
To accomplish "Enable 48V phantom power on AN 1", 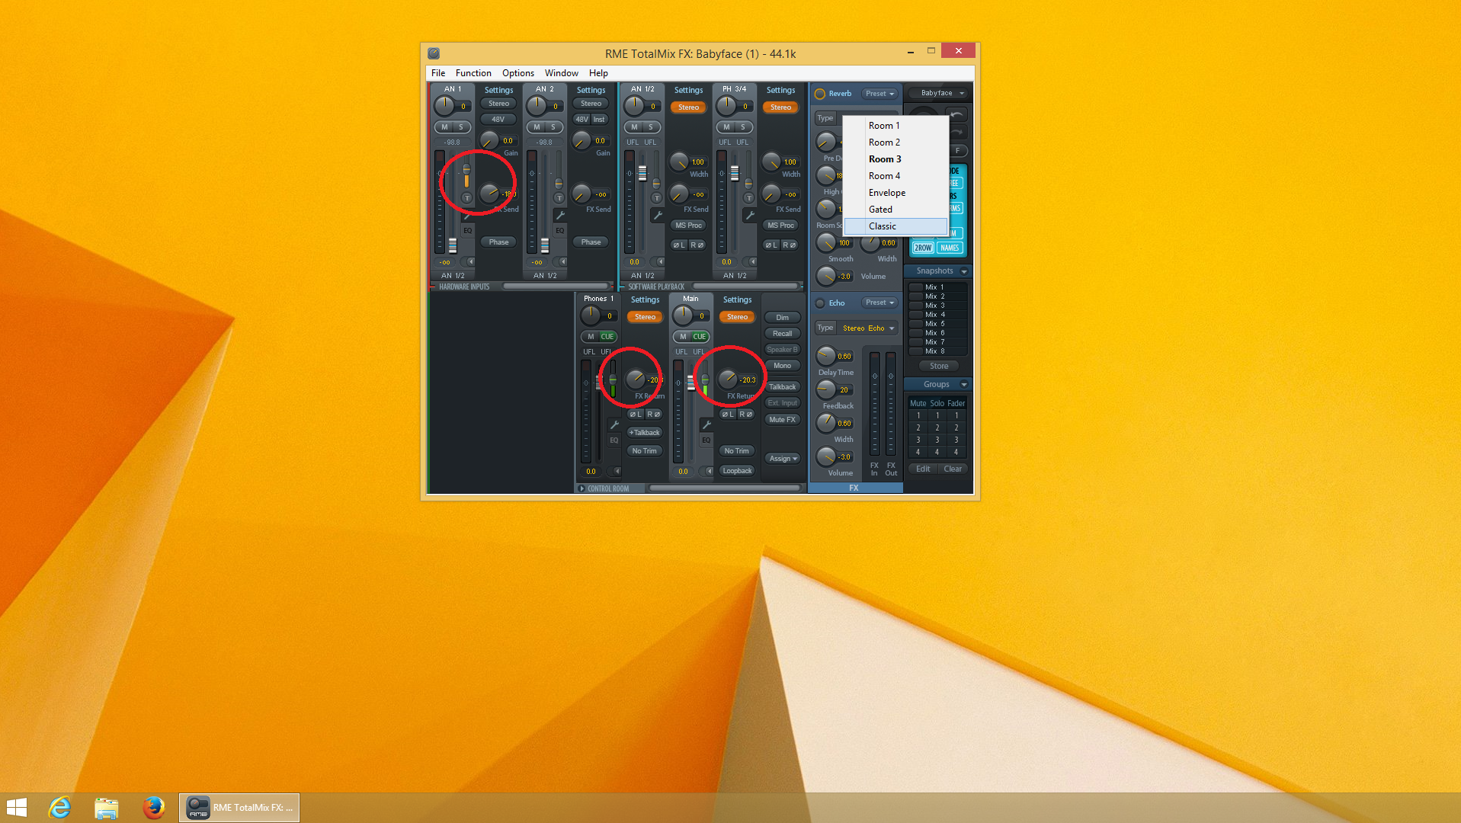I will (498, 120).
